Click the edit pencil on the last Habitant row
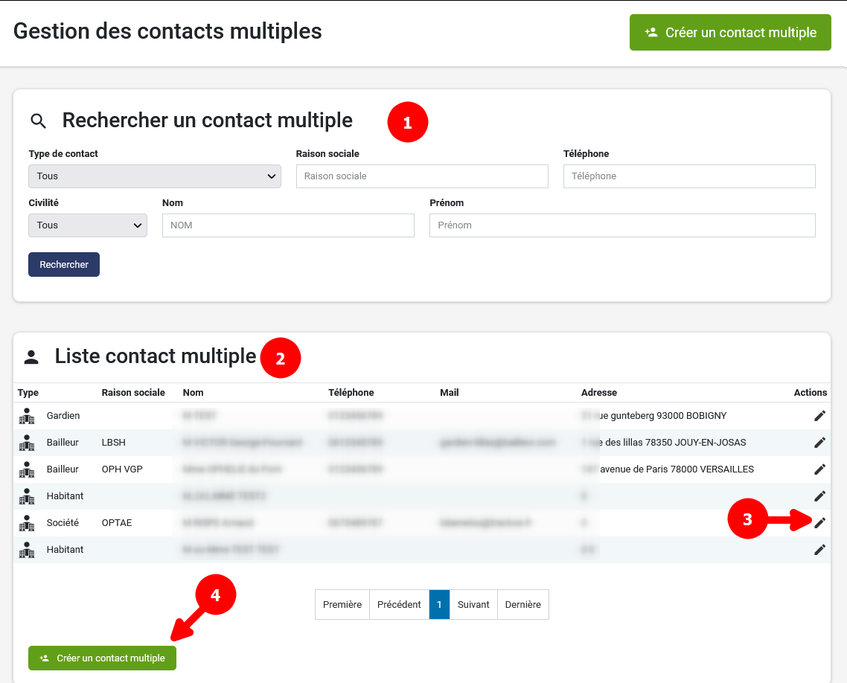847x683 pixels. click(819, 550)
